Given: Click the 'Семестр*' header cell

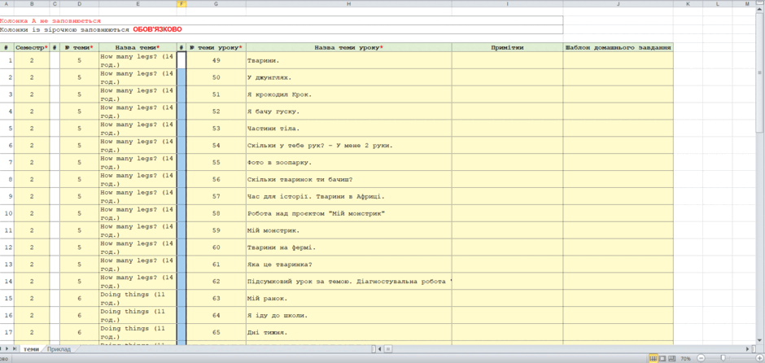Looking at the screenshot, I should coord(32,47).
